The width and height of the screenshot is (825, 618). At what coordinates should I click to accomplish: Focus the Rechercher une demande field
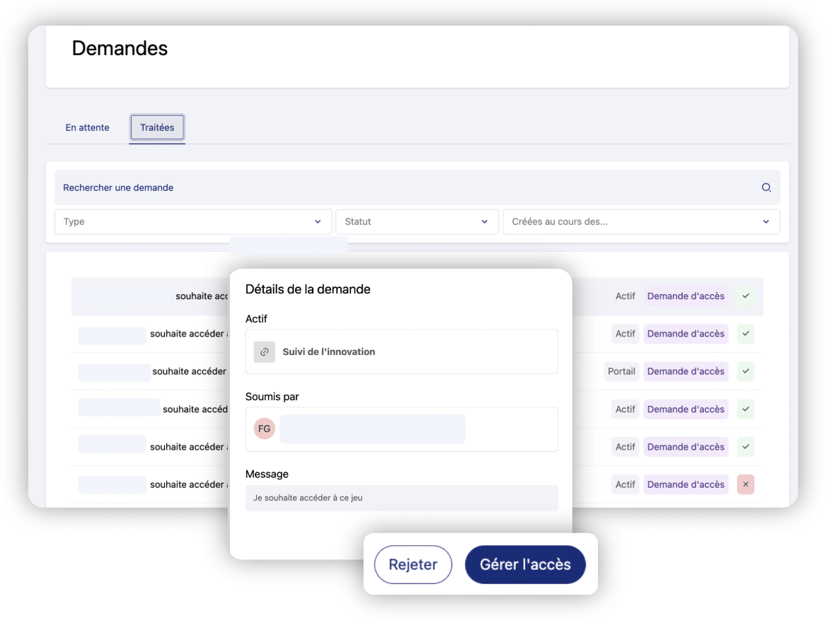pyautogui.click(x=403, y=187)
